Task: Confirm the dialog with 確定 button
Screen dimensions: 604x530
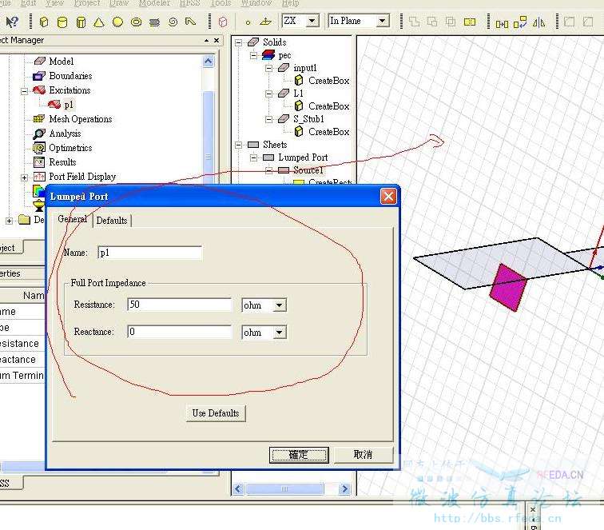Action: pos(299,455)
